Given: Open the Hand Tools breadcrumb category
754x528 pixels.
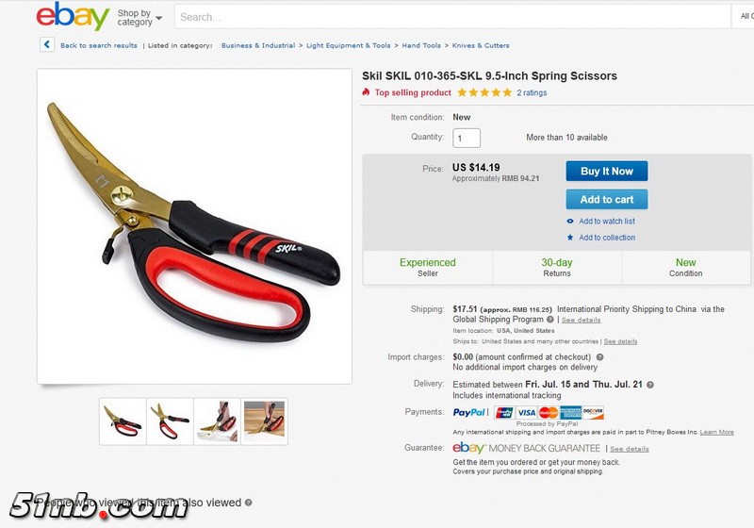Looking at the screenshot, I should pos(421,45).
